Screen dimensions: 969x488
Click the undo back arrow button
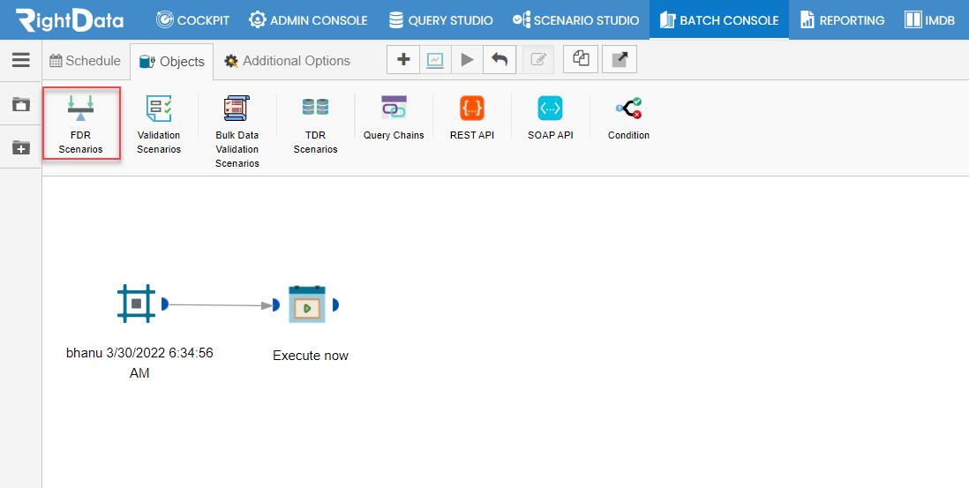click(500, 59)
